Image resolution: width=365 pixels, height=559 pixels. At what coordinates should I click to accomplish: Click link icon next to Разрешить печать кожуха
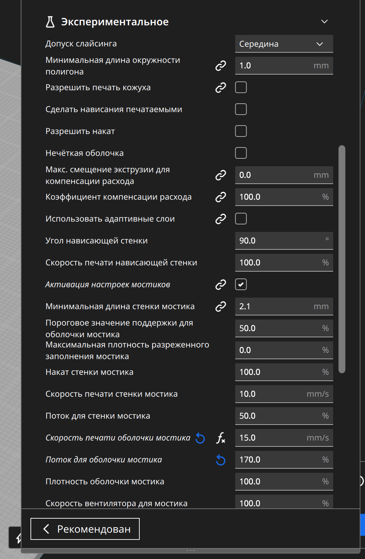[221, 88]
